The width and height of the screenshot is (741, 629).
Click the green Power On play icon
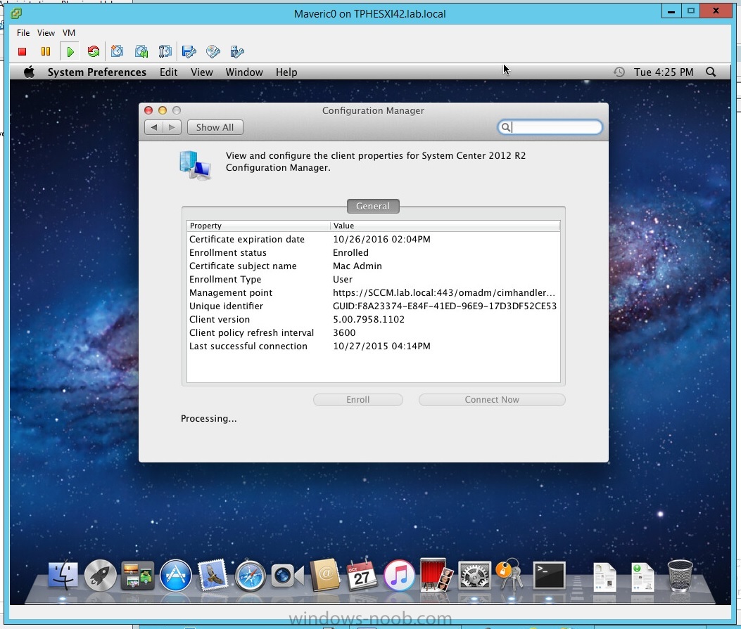pos(70,51)
